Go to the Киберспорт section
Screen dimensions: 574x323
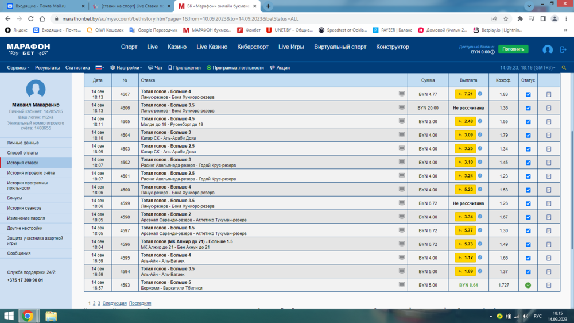(253, 47)
